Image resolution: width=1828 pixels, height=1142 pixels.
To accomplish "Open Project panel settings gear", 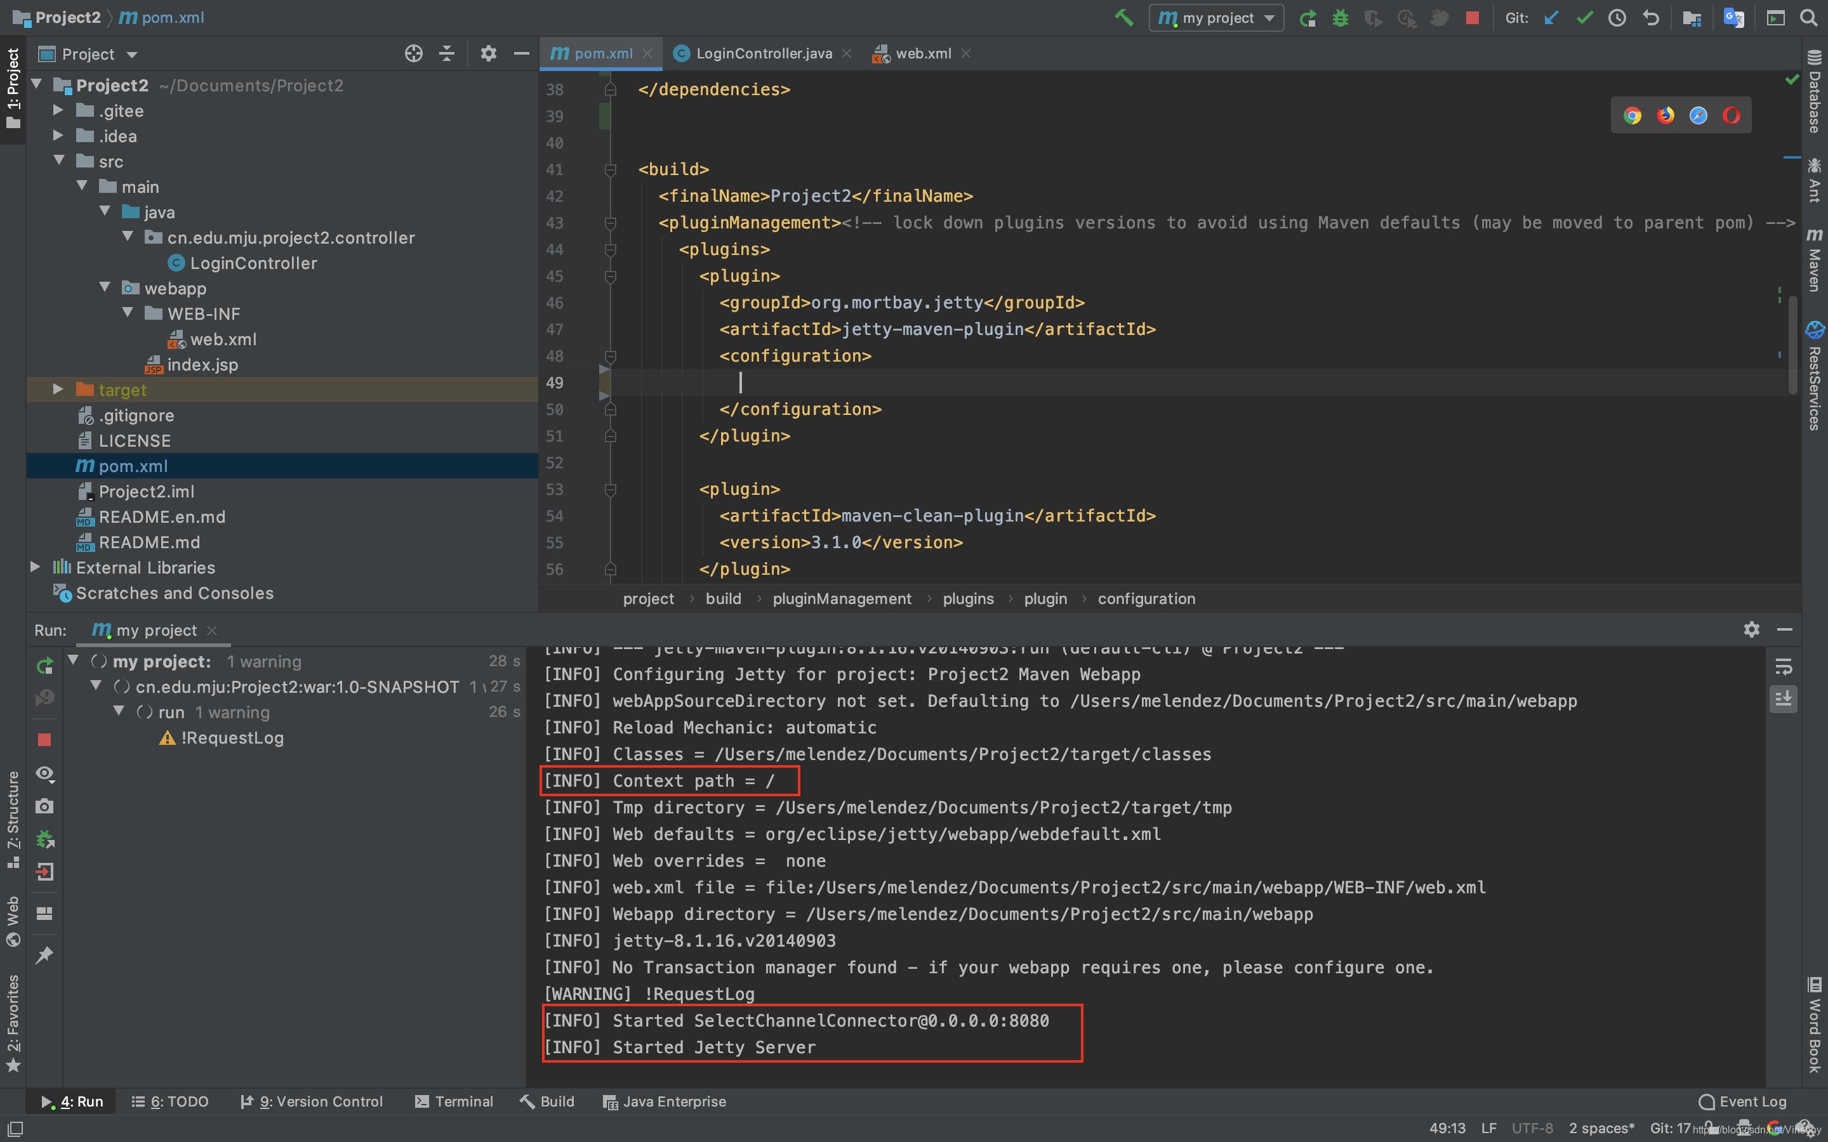I will [x=489, y=54].
